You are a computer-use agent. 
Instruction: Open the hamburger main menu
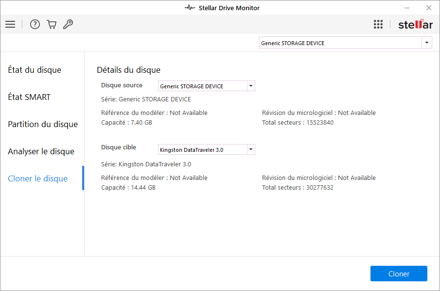10,24
